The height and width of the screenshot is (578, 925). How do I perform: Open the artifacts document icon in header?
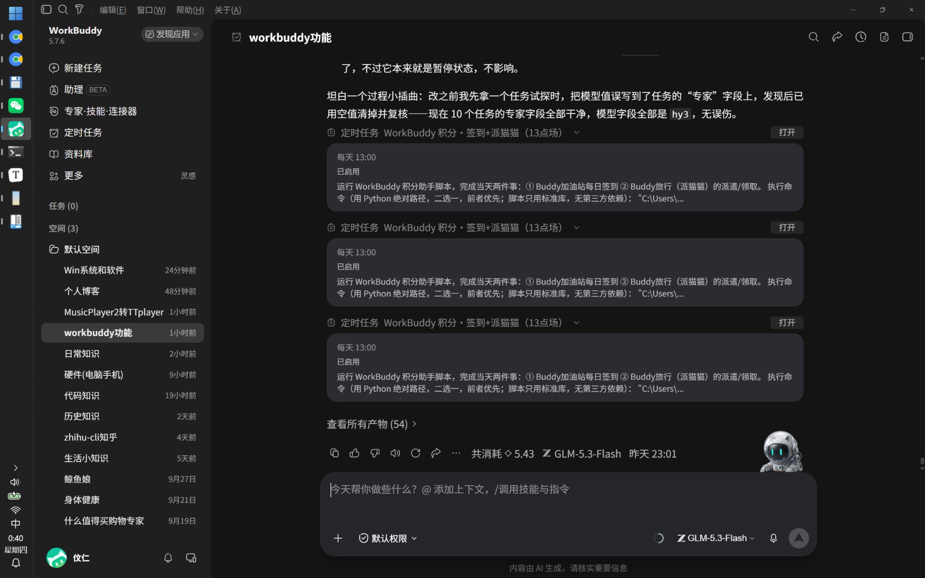(x=884, y=37)
